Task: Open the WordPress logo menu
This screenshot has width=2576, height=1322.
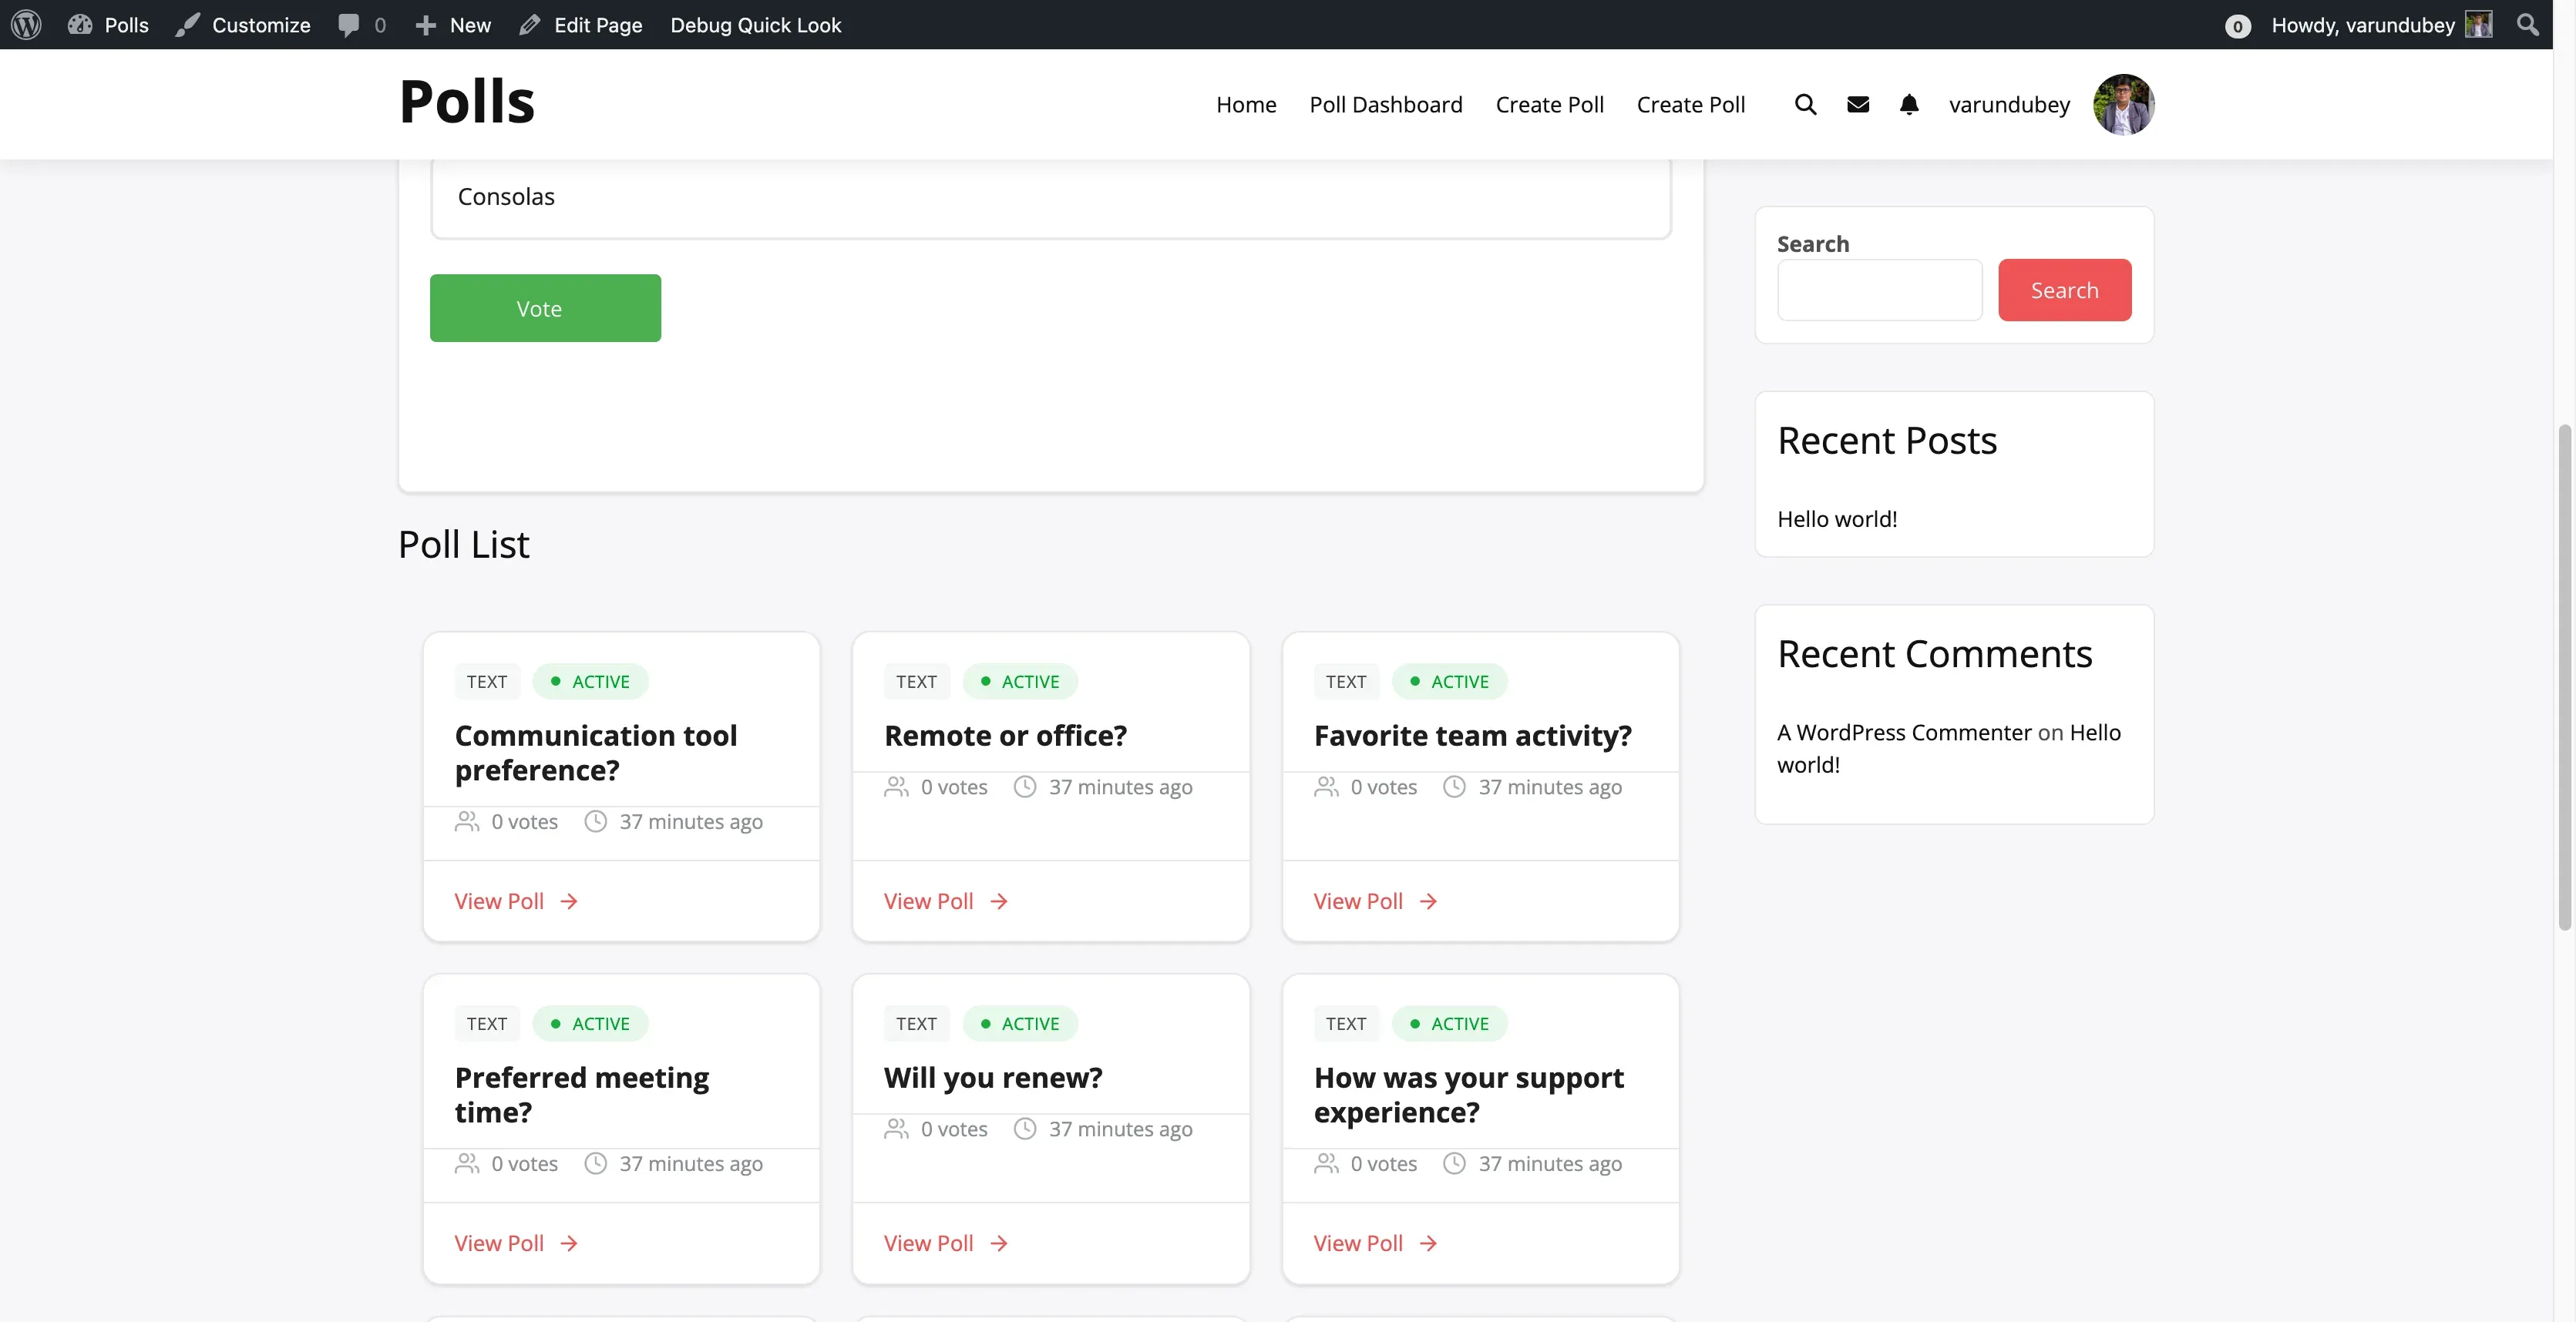Action: pos(26,25)
